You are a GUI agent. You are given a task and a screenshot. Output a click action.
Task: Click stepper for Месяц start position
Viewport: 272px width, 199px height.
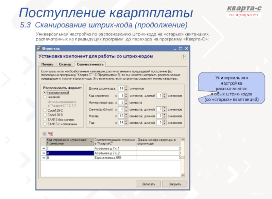(x=126, y=116)
